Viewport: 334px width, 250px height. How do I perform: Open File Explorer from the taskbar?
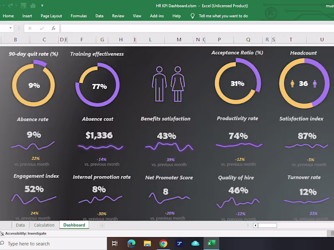point(147,243)
